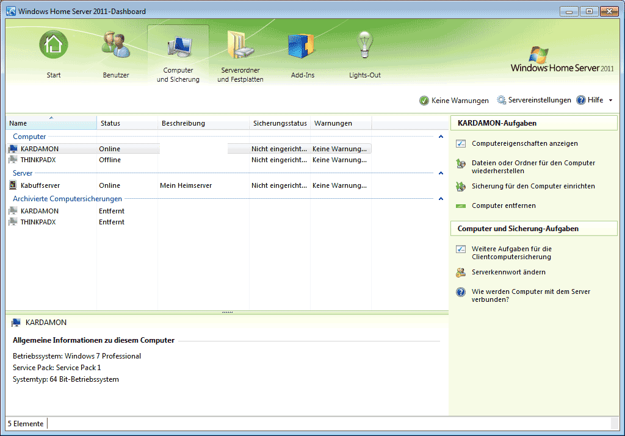The image size is (625, 436).
Task: Click the Server group heading
Action: pos(23,173)
